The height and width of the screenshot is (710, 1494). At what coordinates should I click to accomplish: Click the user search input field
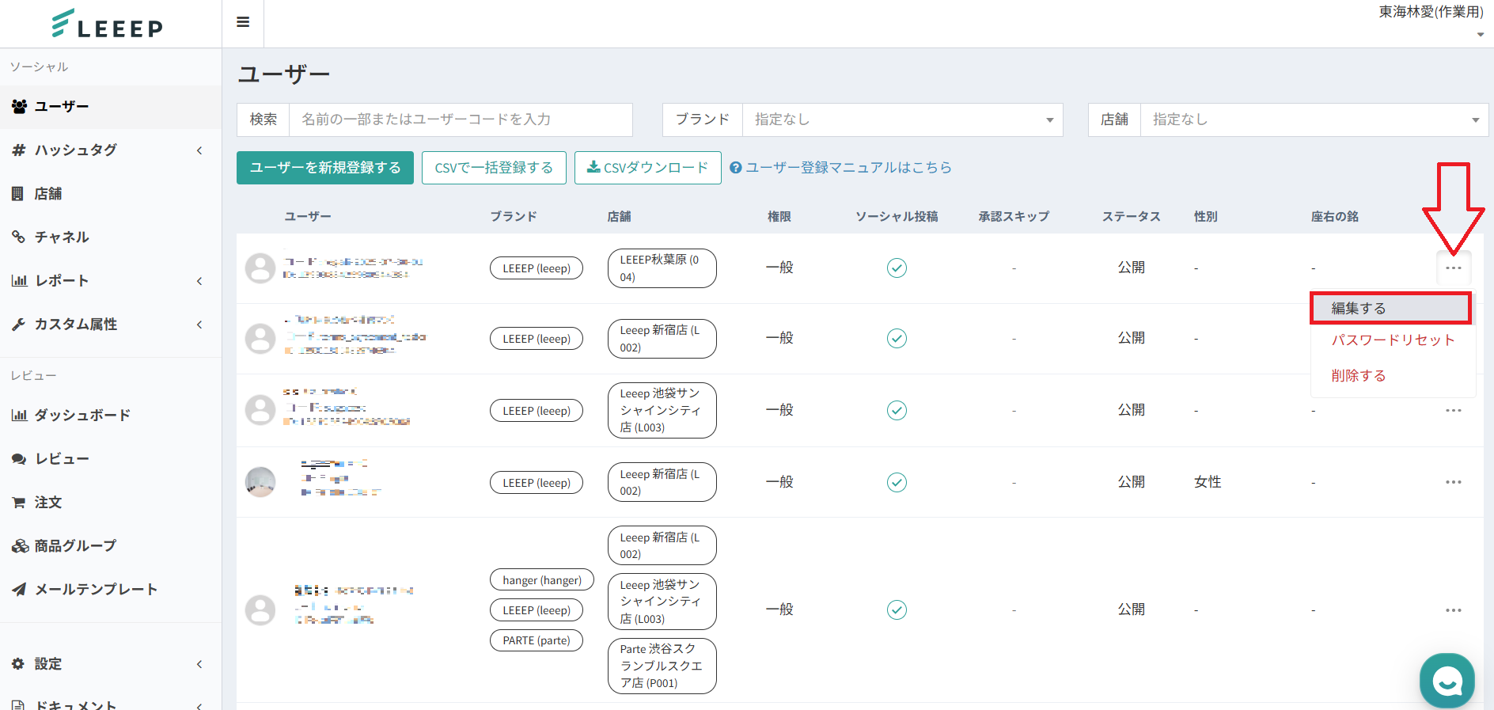click(460, 120)
